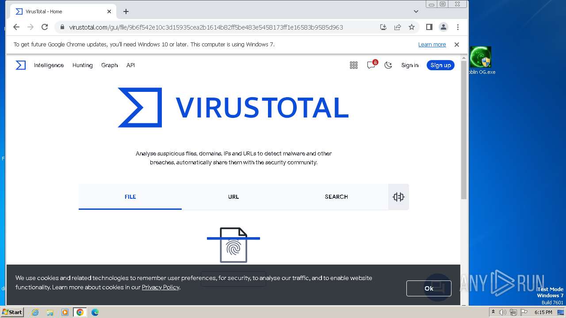Screen dimensions: 566x318
Task: Dismiss the Chrome update notification bar
Action: [457, 45]
